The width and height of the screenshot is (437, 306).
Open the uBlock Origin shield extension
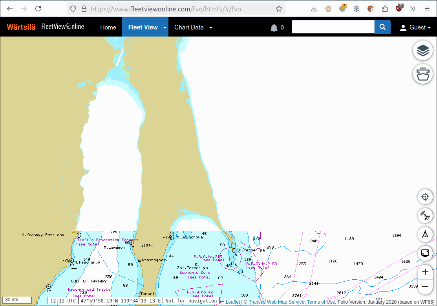pyautogui.click(x=399, y=9)
